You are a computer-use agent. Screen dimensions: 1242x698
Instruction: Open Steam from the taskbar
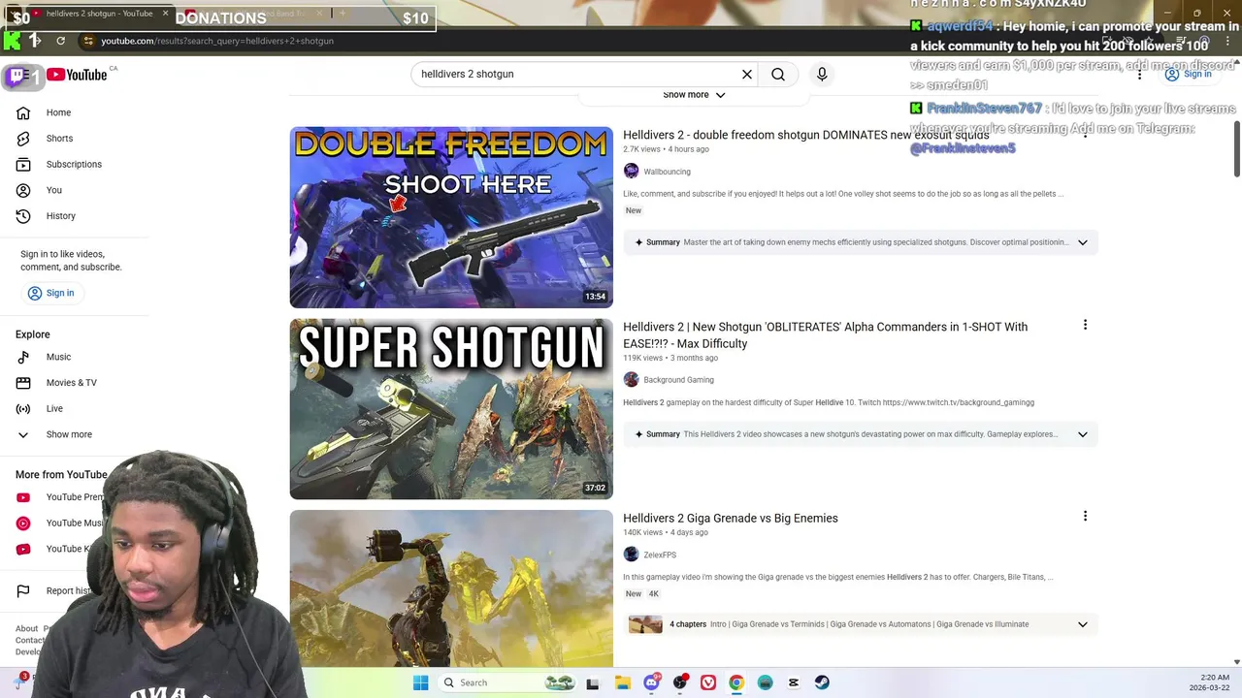coord(822,682)
